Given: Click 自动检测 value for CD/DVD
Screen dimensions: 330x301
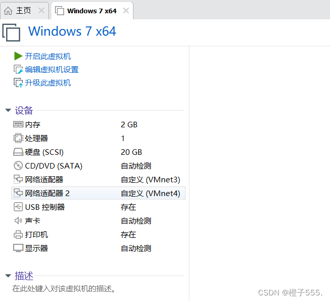Looking at the screenshot, I should coord(136,166).
